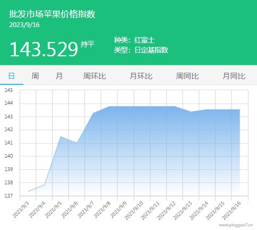Click the 2023/9/10 x-axis label
The image size is (257, 230).
tap(134, 210)
